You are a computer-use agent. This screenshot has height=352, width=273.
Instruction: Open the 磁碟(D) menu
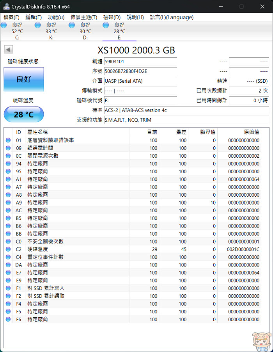pos(112,17)
